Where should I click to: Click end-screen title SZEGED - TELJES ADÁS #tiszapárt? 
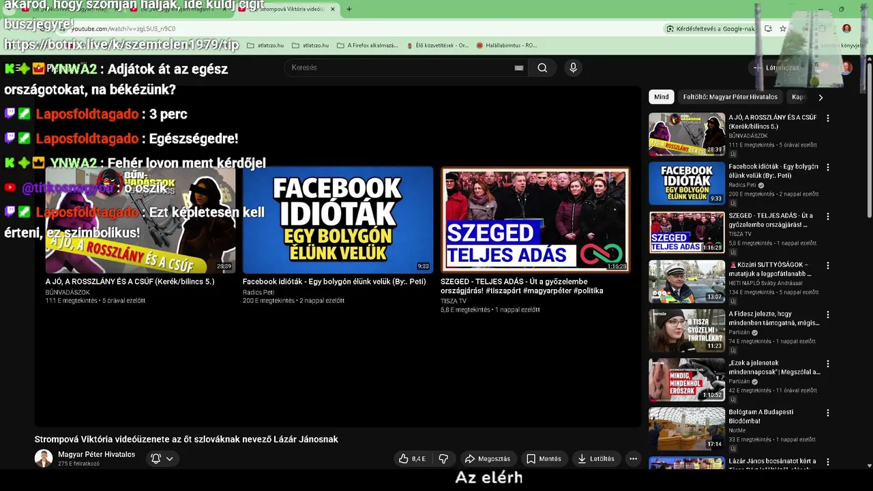522,286
